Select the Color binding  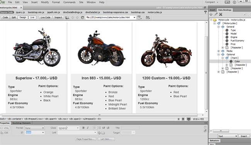237,61
